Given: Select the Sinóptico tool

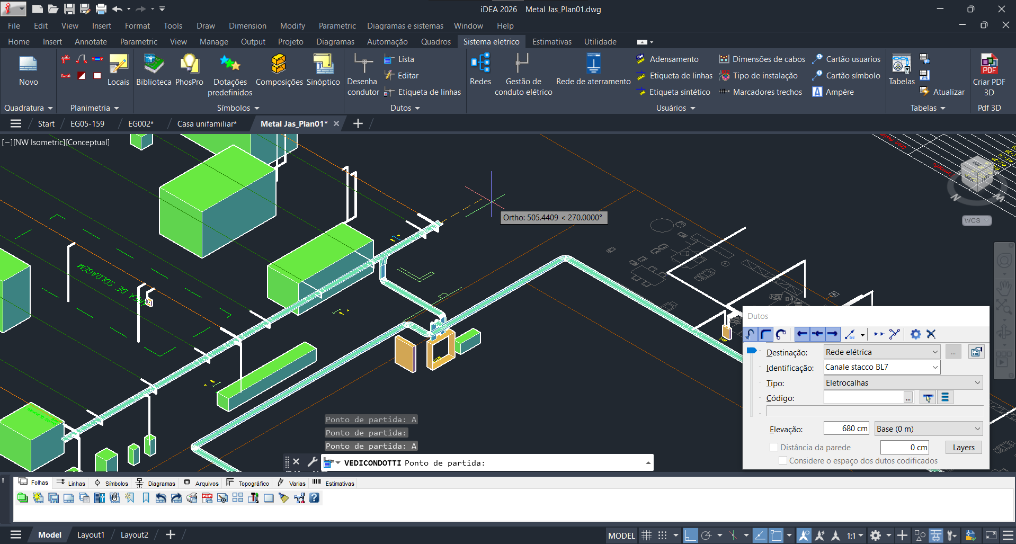Looking at the screenshot, I should (x=323, y=70).
